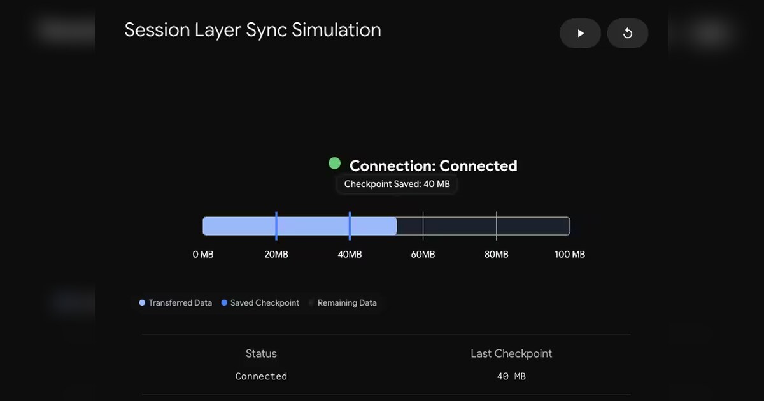This screenshot has width=764, height=401.
Task: Select the Saved Checkpoint legend item
Action: 260,303
